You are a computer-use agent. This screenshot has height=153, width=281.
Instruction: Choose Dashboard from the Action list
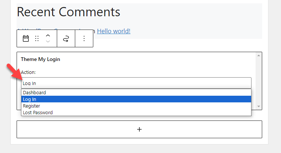tap(136, 92)
